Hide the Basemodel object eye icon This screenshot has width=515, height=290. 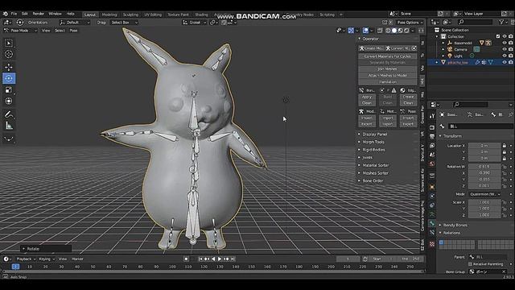click(505, 43)
